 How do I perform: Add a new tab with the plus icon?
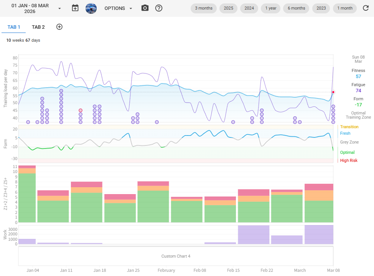point(59,27)
